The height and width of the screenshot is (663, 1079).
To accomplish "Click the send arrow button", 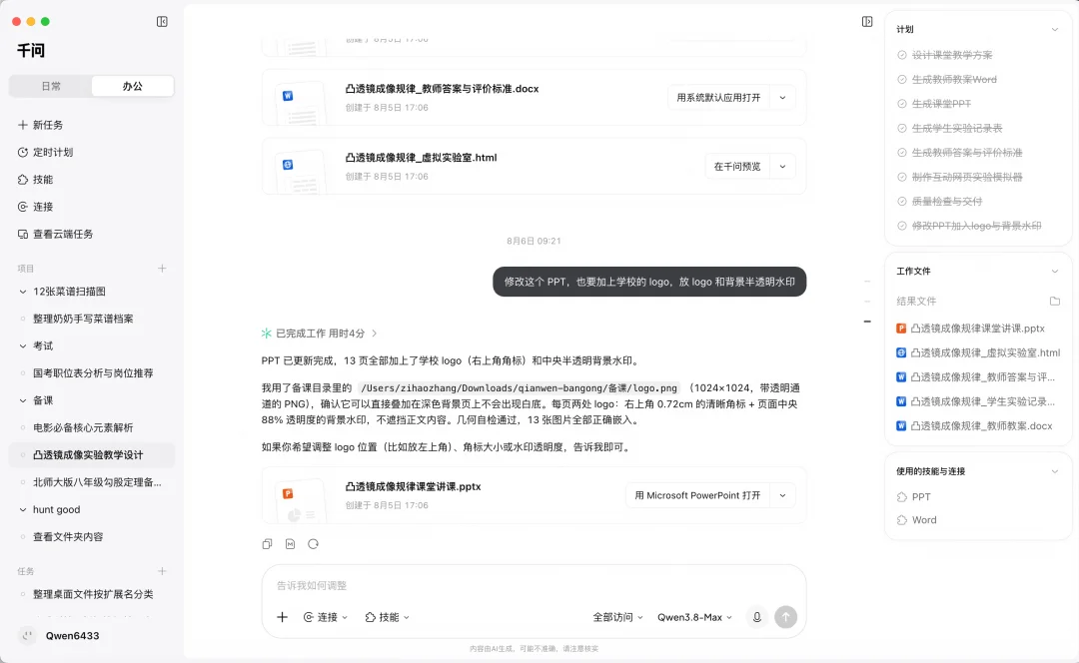I will pyautogui.click(x=786, y=617).
